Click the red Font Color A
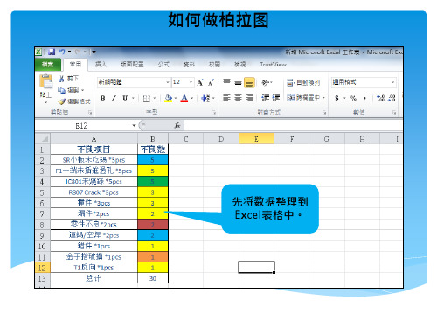The height and width of the screenshot is (328, 437). (x=184, y=98)
